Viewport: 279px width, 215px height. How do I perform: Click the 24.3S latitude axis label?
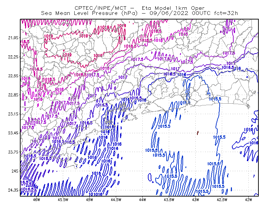click(x=13, y=190)
